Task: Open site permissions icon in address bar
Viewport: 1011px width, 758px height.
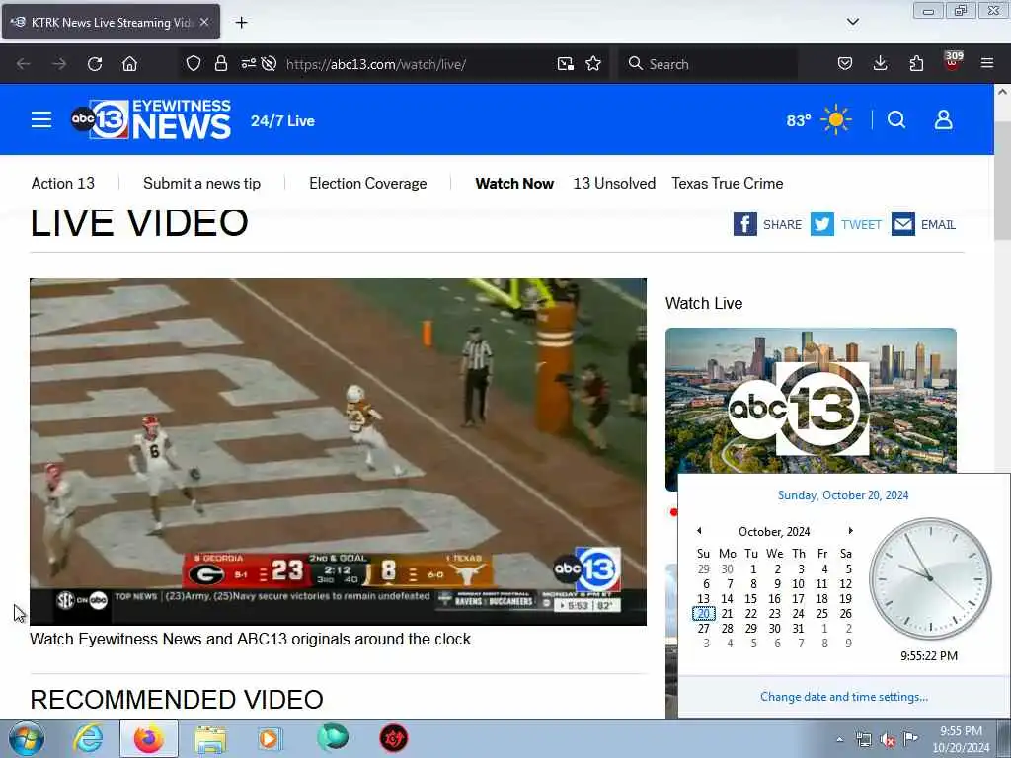Action: [x=248, y=63]
